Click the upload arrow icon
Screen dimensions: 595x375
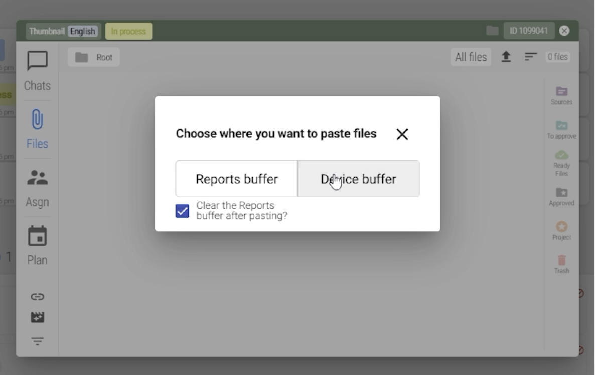tap(506, 57)
